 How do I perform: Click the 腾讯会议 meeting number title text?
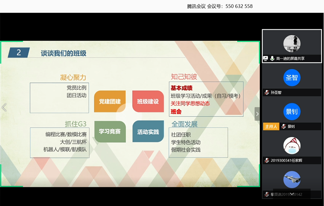tap(220, 6)
